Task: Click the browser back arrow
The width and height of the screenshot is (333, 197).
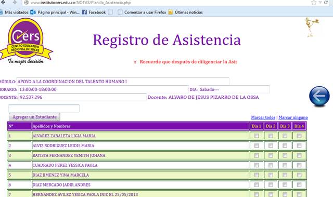Action: 3,2
